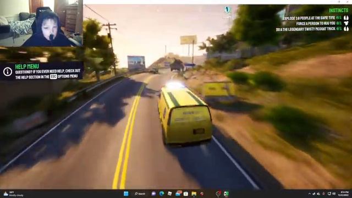This screenshot has height=198, width=352.
Task: Expand the hidden system tray icons
Action: pyautogui.click(x=310, y=194)
